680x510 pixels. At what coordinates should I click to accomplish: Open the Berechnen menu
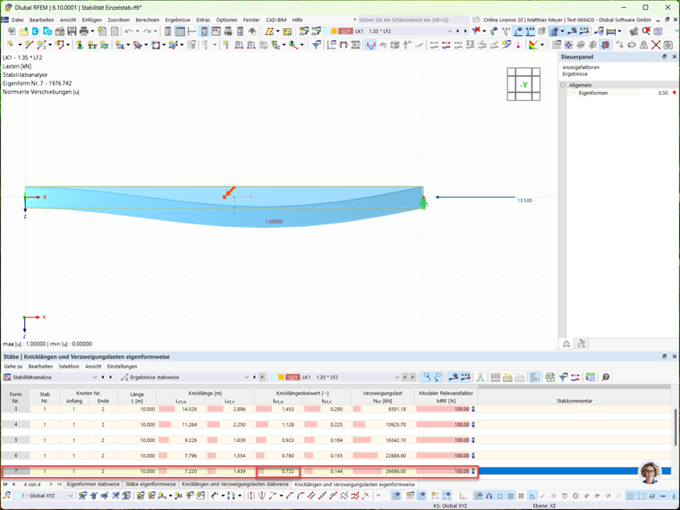[147, 20]
